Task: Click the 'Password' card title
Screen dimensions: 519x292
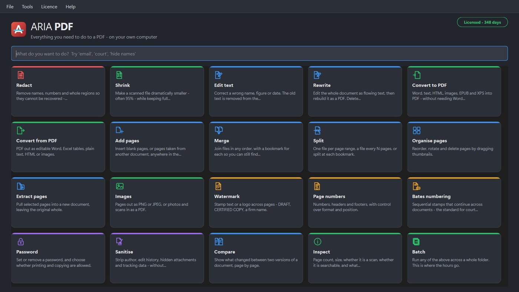Action: point(27,252)
